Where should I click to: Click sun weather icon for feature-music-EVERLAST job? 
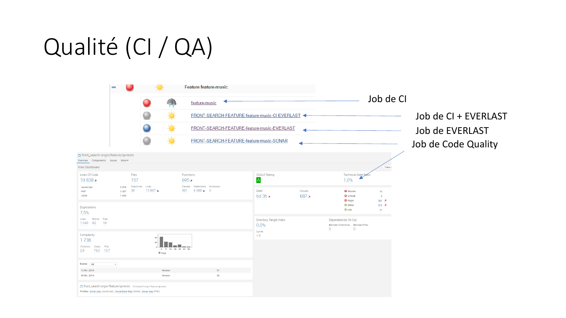tap(172, 128)
